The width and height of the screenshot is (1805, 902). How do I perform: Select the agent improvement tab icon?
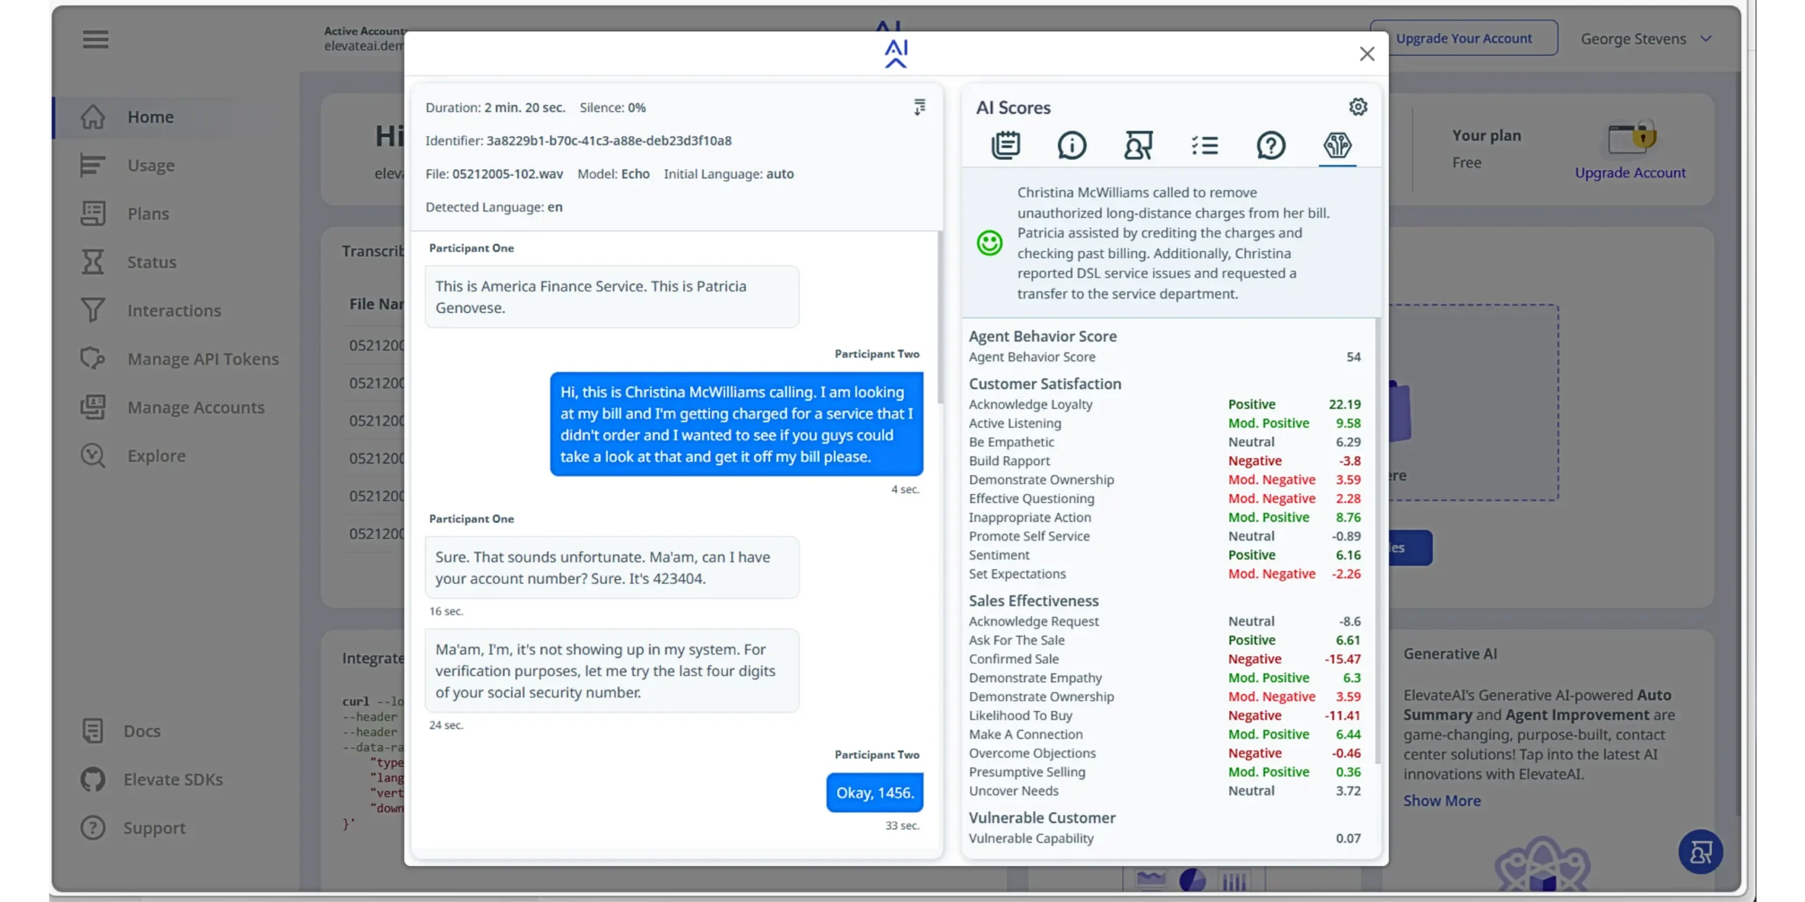tap(1138, 145)
